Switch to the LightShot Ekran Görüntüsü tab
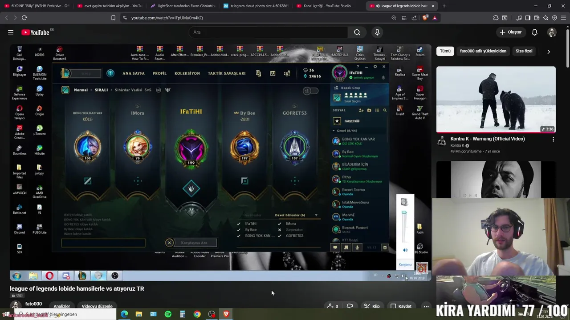Image resolution: width=570 pixels, height=320 pixels. (183, 6)
